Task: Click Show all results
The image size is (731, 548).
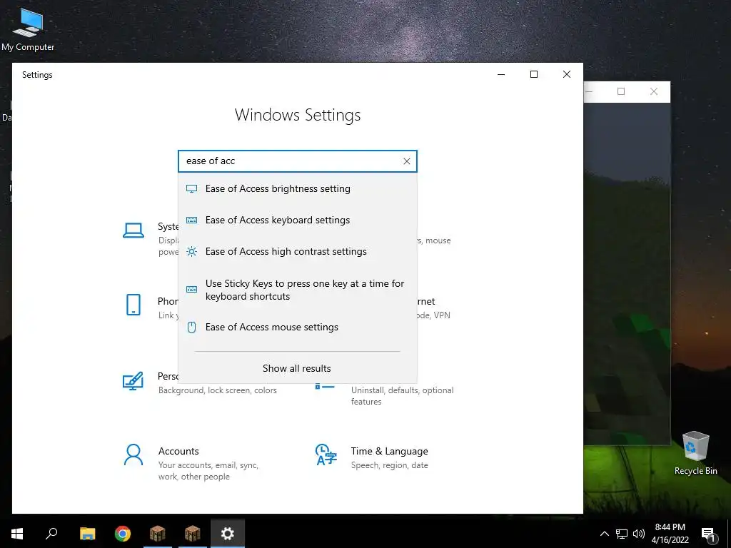Action: click(x=296, y=369)
